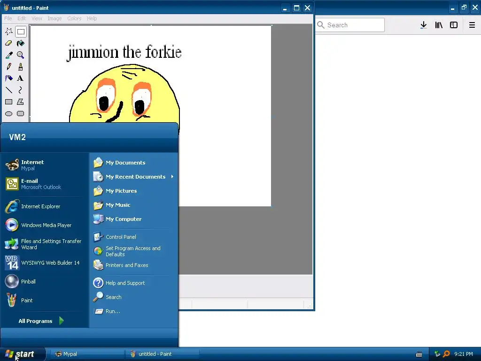
Task: Select the Curve tool in Paint
Action: coord(21,90)
